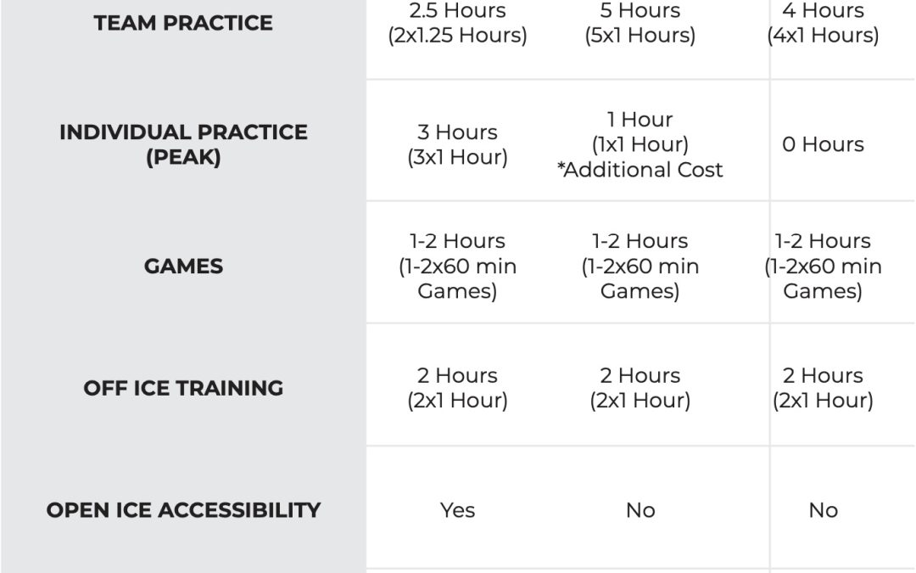Image resolution: width=916 pixels, height=573 pixels.
Task: Click the 4 Hours (4x1 Hours) cell
Action: click(x=823, y=23)
